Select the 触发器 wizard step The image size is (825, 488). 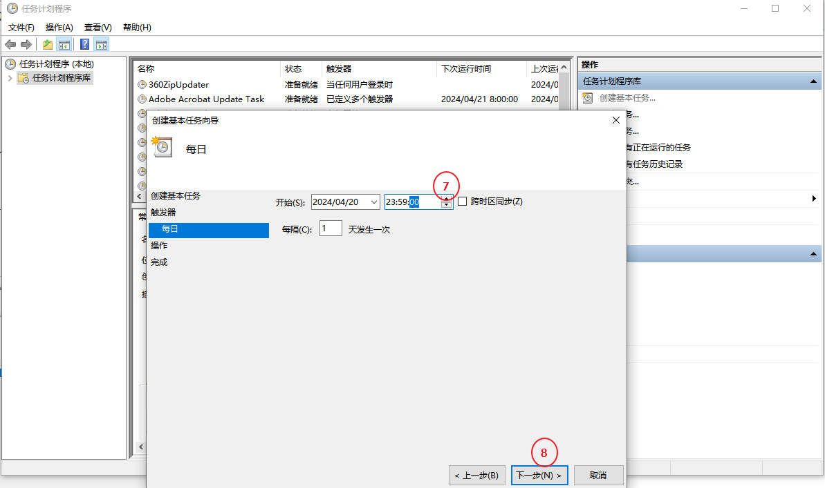[x=163, y=212]
